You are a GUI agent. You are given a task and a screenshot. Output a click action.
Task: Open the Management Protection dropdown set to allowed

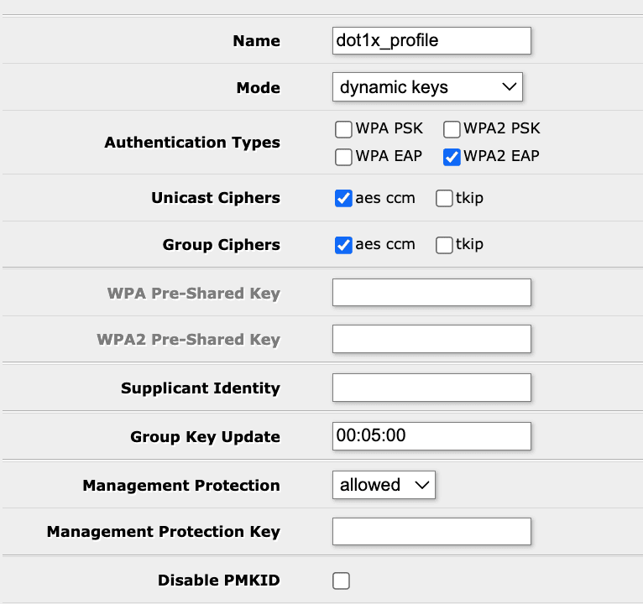[x=384, y=485]
